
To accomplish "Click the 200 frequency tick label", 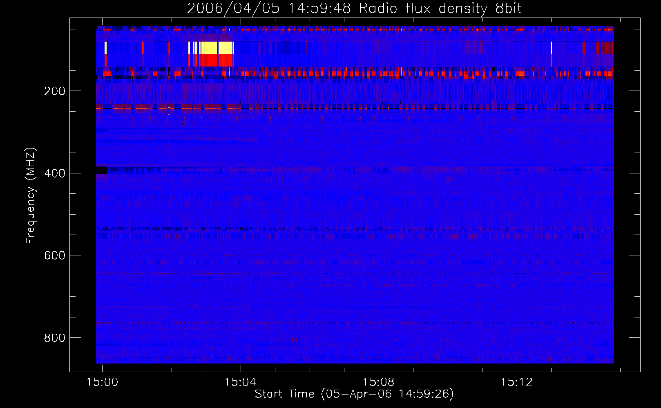I will tap(55, 91).
